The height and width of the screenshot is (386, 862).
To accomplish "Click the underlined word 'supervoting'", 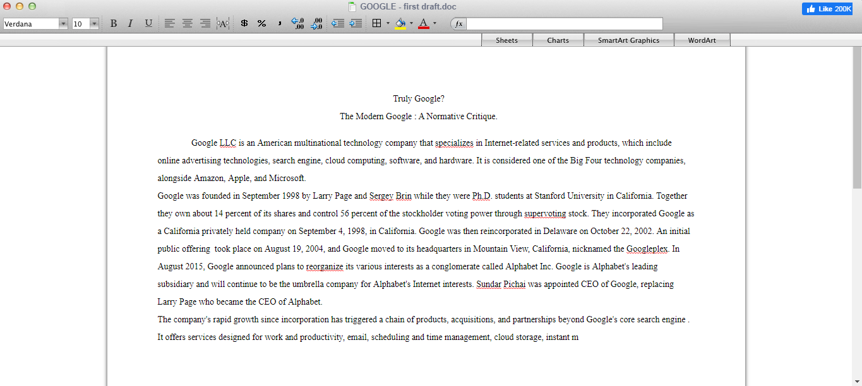I will (x=545, y=213).
